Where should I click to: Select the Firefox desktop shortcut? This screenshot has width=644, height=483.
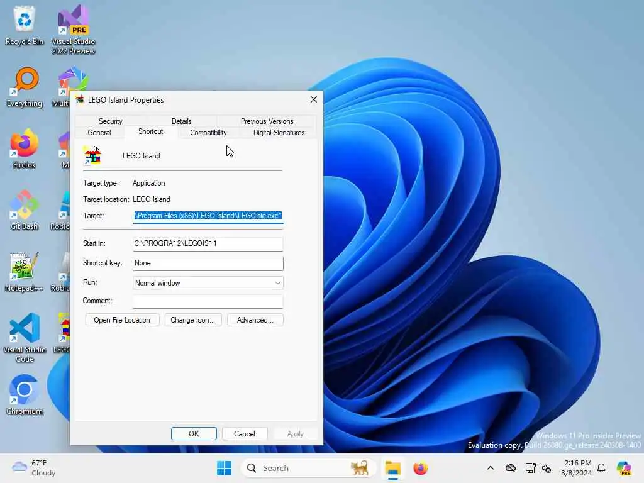[x=25, y=148]
